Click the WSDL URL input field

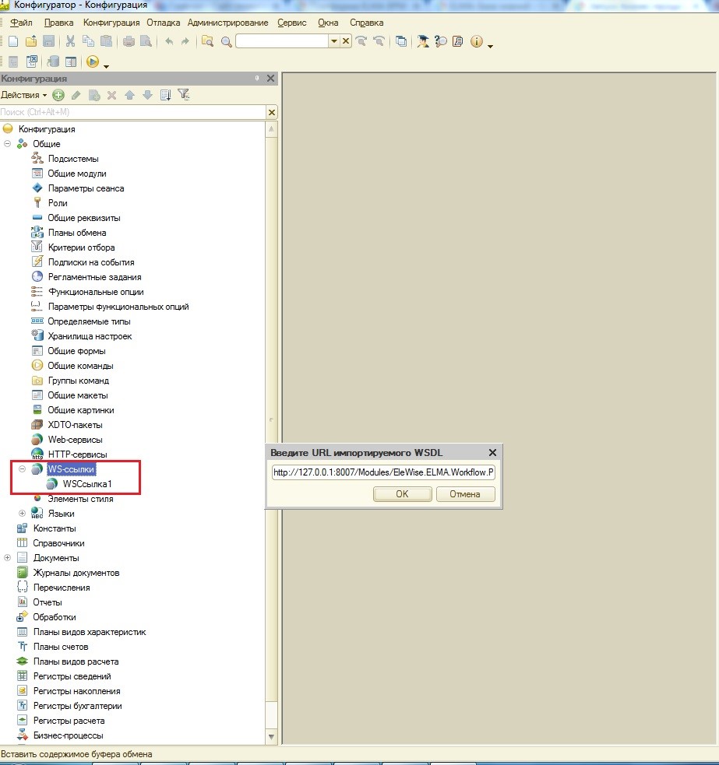click(x=383, y=472)
